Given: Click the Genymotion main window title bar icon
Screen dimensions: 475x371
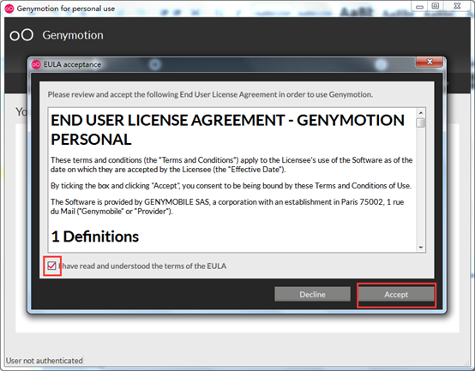Looking at the screenshot, I should [9, 9].
